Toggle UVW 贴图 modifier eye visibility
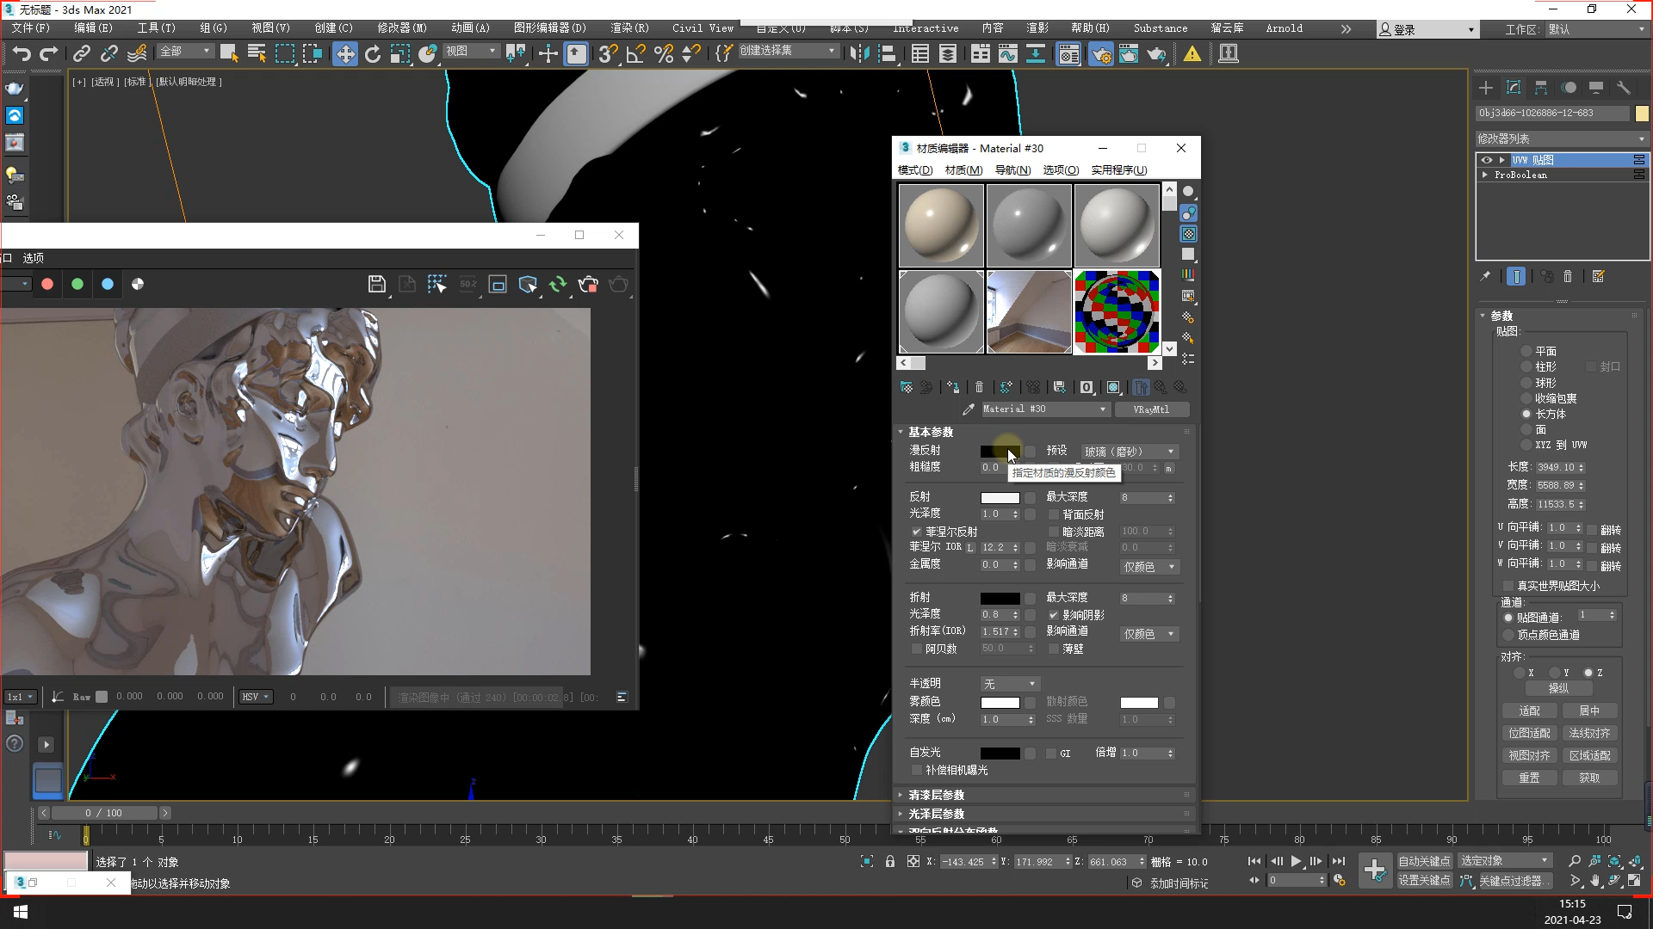1653x929 pixels. (1486, 160)
